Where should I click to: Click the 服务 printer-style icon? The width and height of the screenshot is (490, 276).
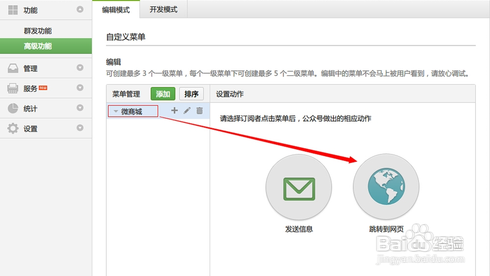coord(13,88)
